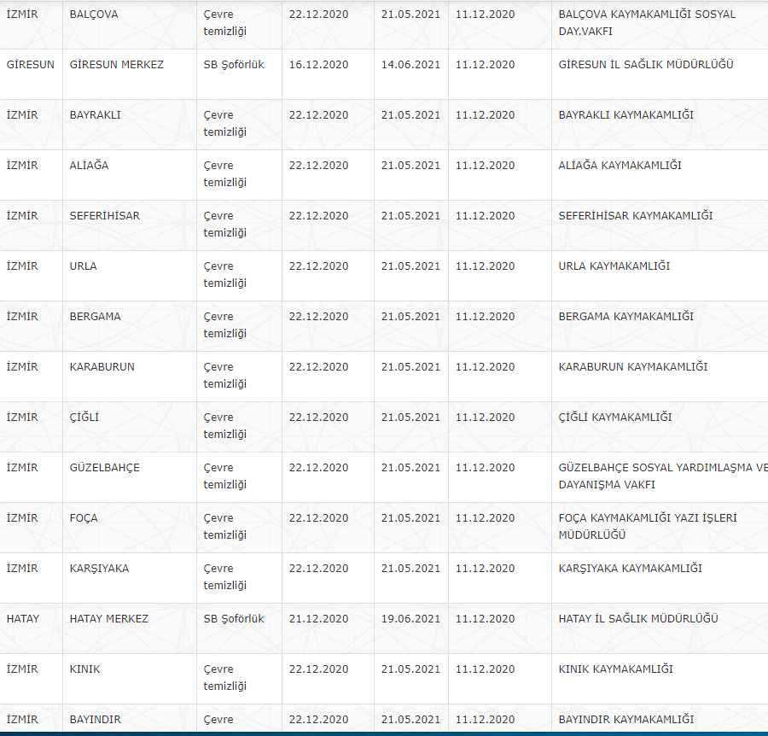Click SB Şoförlük in HATAY MERKEZ row

tap(234, 619)
